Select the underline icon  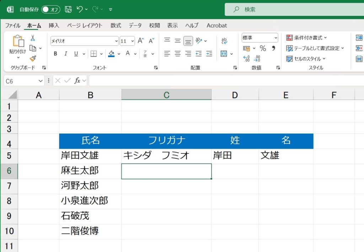75,53
